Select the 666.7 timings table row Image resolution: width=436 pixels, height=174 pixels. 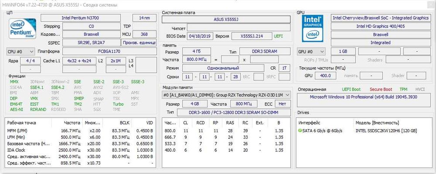(226, 137)
